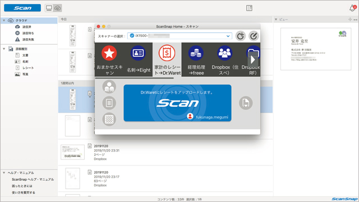This screenshot has height=202, width=359.
Task: Select the おまかせスキャン profile
Action: coord(109,60)
